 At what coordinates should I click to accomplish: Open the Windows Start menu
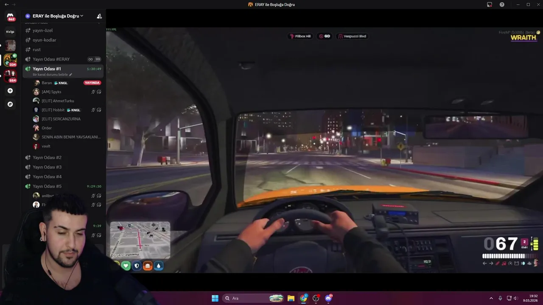[215, 298]
